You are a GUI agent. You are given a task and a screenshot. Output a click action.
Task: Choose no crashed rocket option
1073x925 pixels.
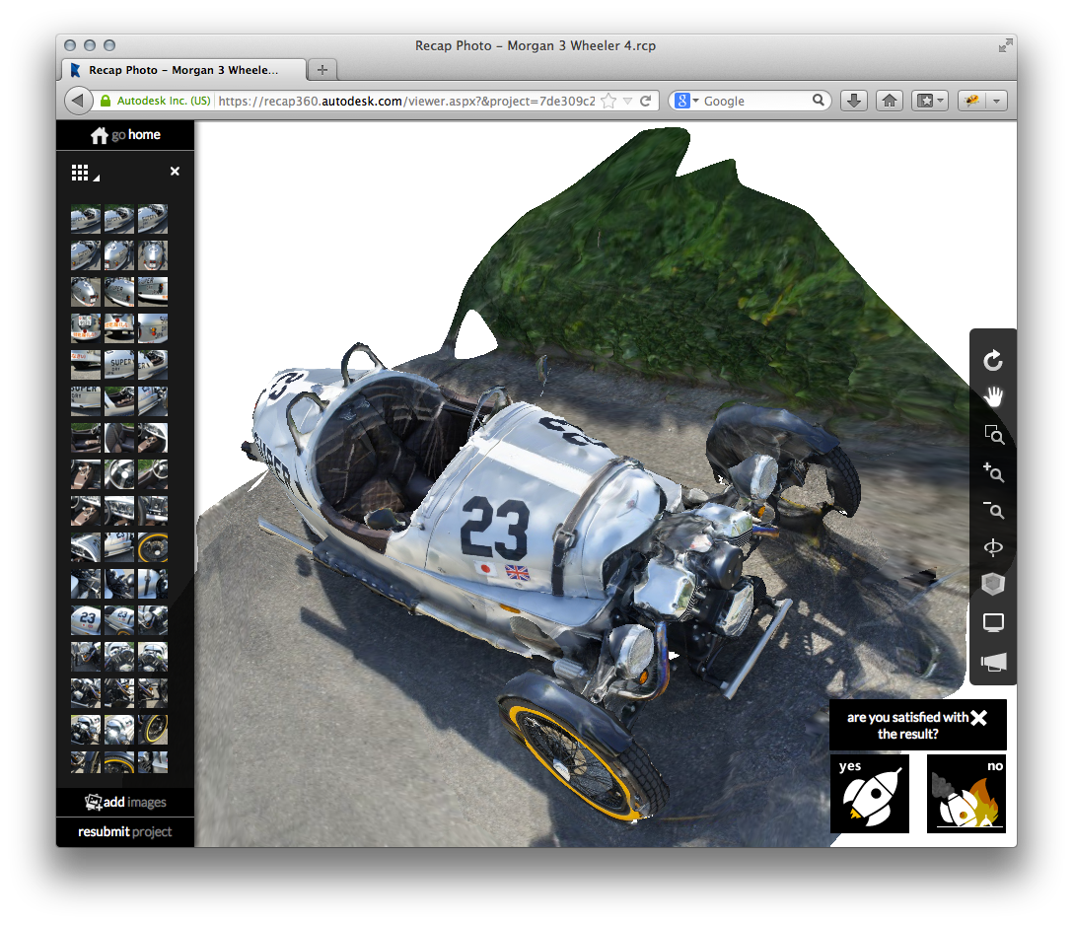[x=966, y=794]
